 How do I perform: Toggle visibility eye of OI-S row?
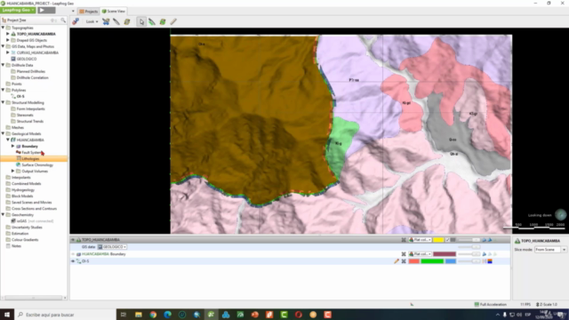pos(73,261)
